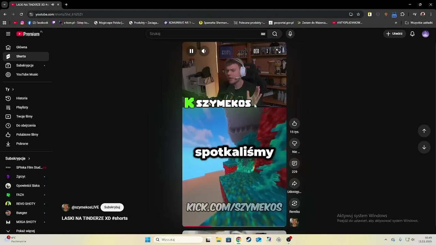Go to YouTube Premium home logo
The image size is (436, 245).
click(28, 34)
